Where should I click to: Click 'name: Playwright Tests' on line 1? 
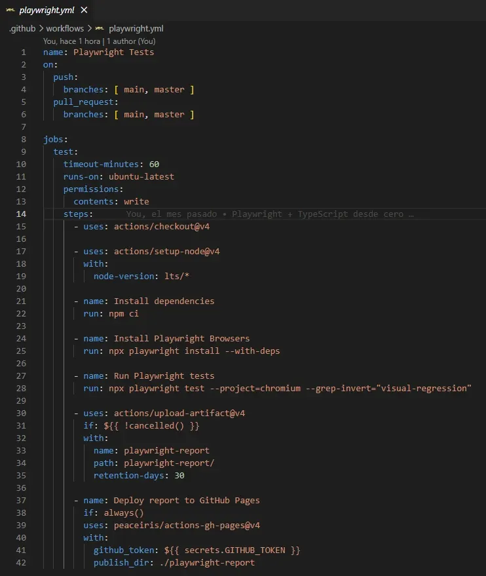click(98, 52)
